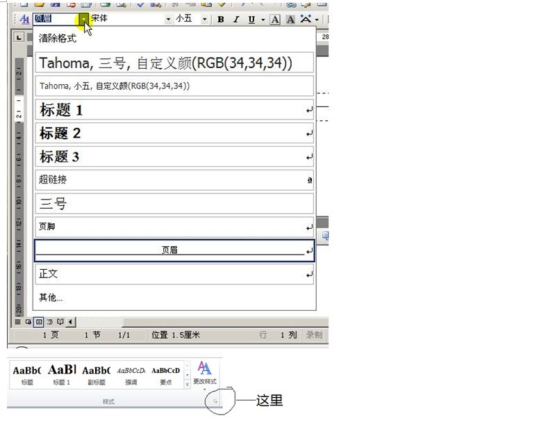Click the style name input box
555x434 pixels.
56,19
